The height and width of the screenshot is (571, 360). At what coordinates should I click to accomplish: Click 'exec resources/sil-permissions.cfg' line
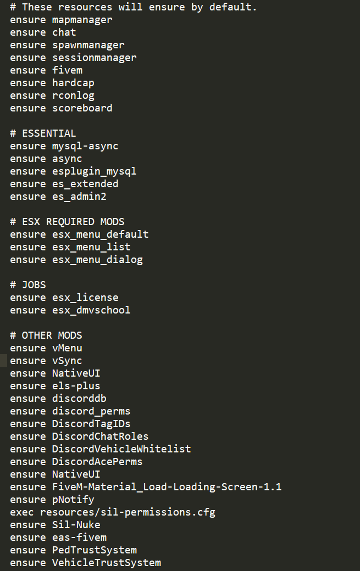coord(113,512)
